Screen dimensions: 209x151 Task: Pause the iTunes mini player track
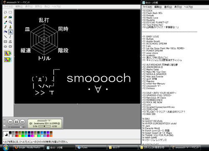pos(16,122)
